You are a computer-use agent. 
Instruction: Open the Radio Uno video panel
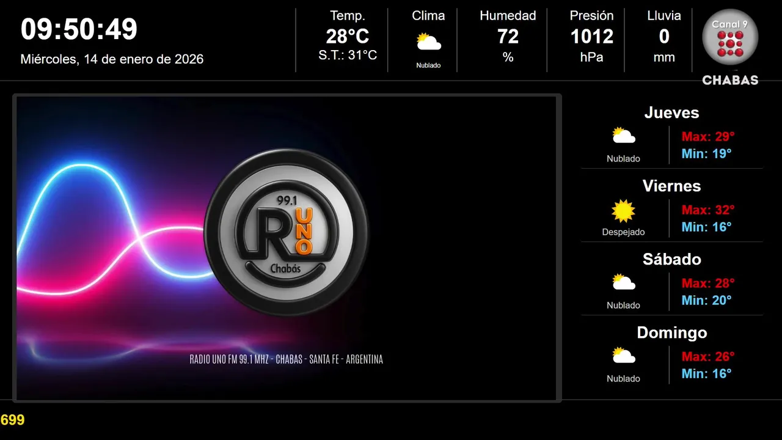pyautogui.click(x=287, y=248)
